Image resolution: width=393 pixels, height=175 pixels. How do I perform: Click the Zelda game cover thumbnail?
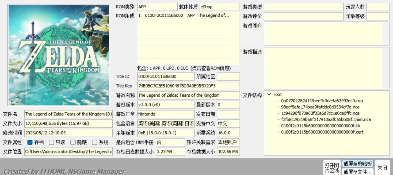[59, 55]
